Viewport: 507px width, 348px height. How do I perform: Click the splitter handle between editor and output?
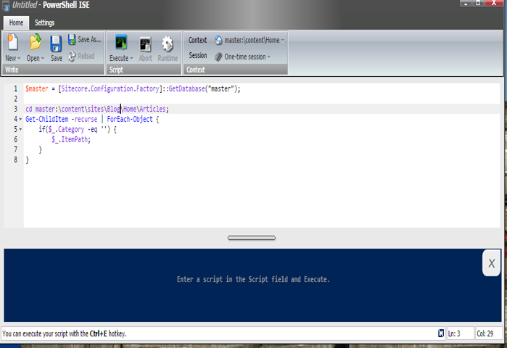coord(252,238)
